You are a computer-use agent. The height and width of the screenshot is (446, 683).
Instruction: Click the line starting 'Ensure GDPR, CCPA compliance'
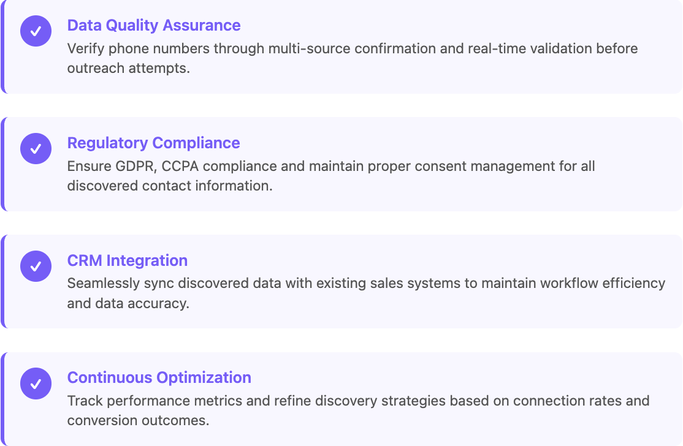click(x=331, y=166)
